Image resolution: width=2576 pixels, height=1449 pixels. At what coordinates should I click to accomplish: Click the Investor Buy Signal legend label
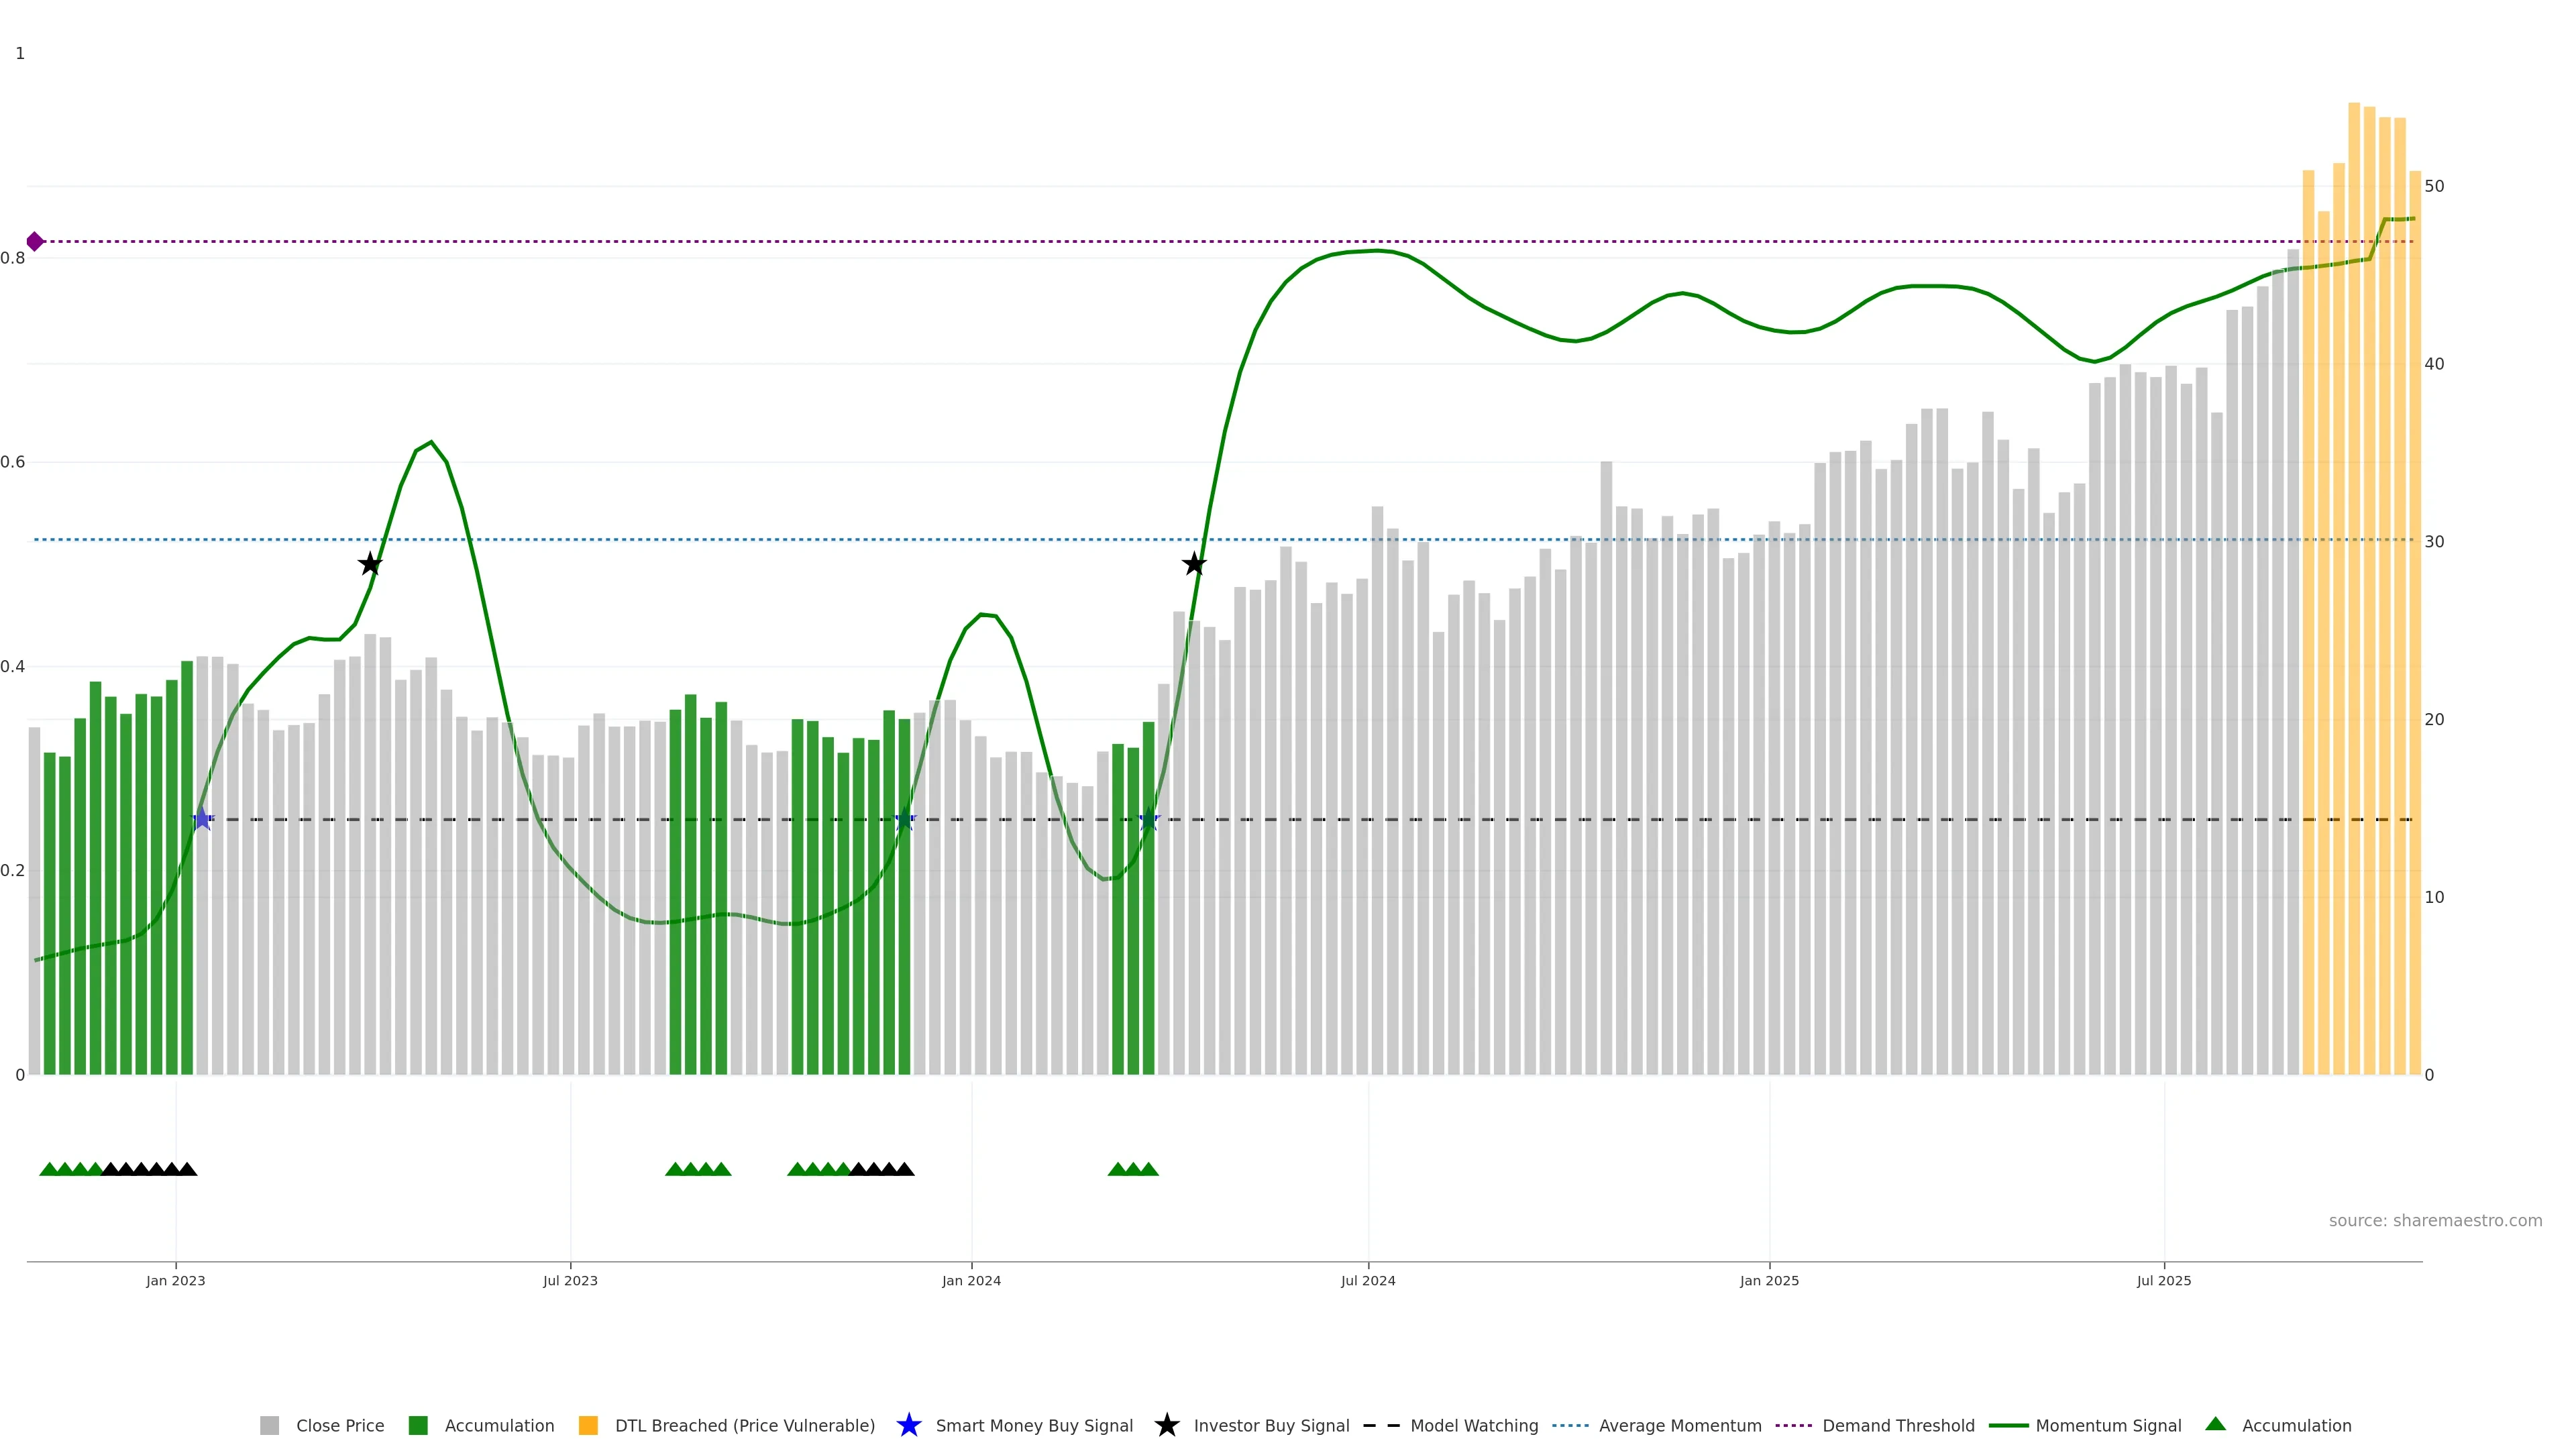pyautogui.click(x=1271, y=1425)
